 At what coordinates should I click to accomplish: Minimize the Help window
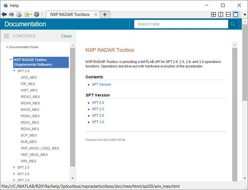tap(206, 5)
